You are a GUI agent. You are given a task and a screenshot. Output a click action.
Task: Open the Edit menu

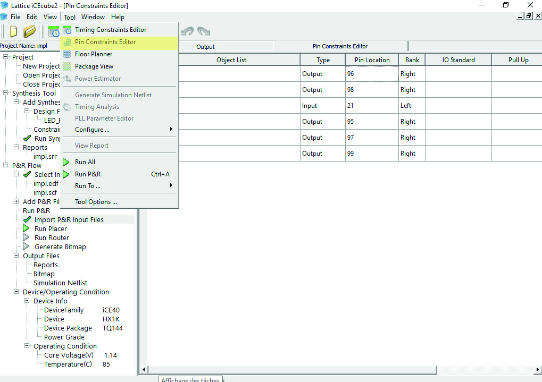coord(32,17)
